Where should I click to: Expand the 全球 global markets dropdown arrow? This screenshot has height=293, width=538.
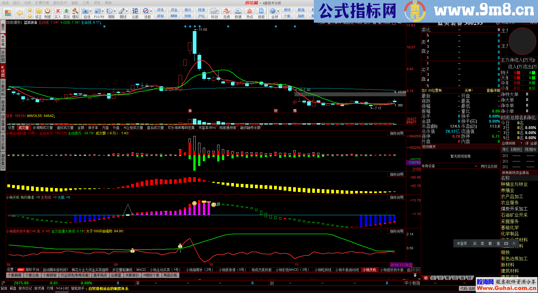click(x=278, y=11)
